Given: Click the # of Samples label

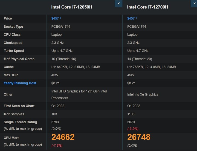Looking at the screenshot, I should (x=14, y=114).
